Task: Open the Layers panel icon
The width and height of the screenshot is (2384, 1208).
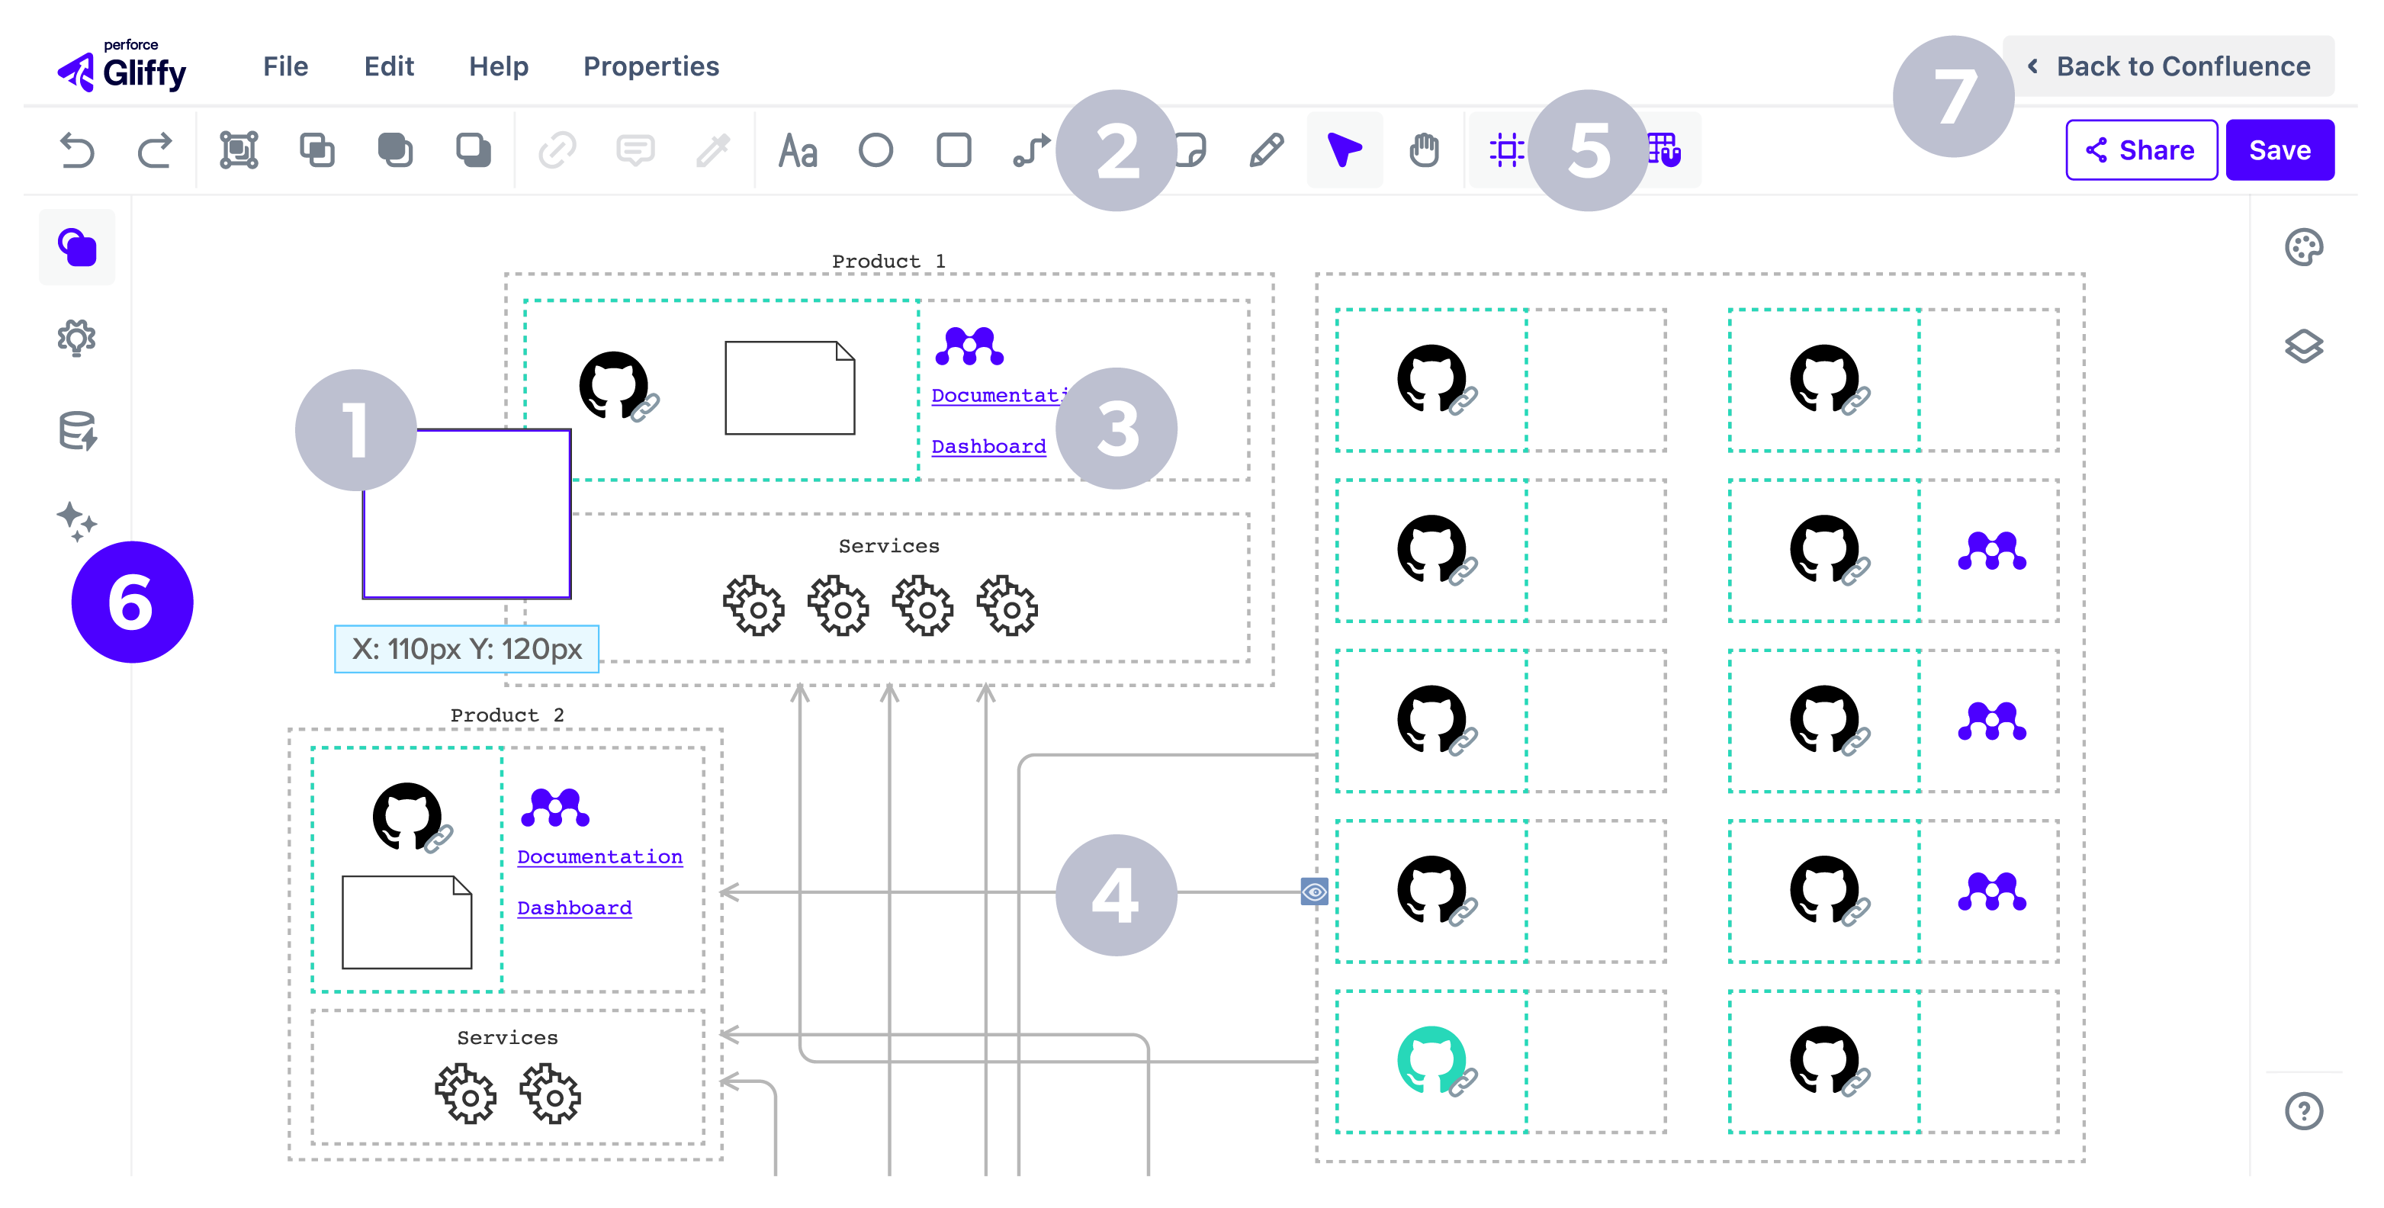Action: pyautogui.click(x=2303, y=346)
